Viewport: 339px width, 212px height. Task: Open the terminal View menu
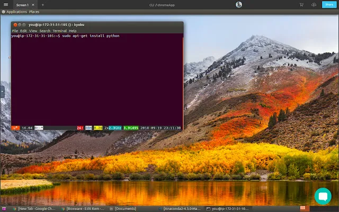[33, 31]
